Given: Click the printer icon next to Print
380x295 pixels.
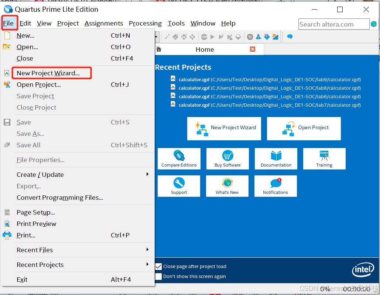Looking at the screenshot, I should pos(7,235).
